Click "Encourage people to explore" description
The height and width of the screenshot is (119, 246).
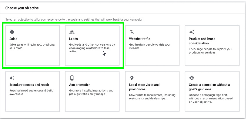coord(211,51)
